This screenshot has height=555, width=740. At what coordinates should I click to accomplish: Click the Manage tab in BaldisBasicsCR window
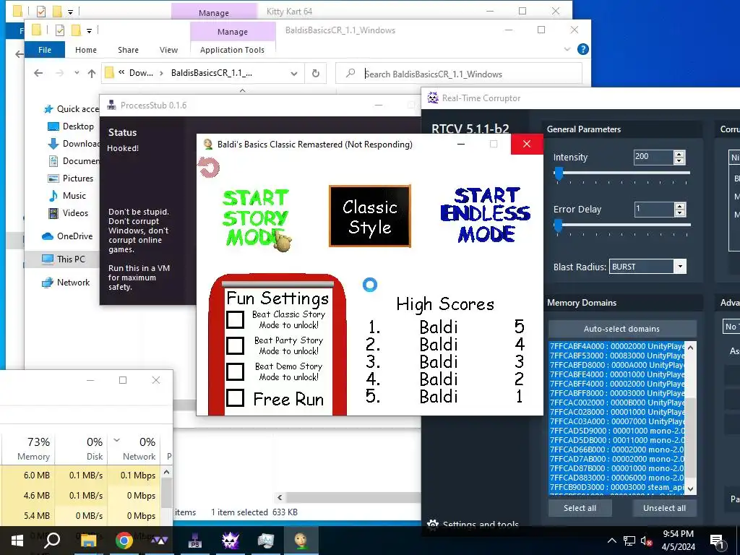[x=233, y=32]
